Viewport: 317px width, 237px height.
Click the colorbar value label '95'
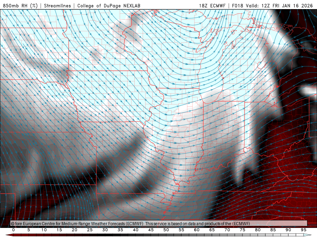(304, 230)
